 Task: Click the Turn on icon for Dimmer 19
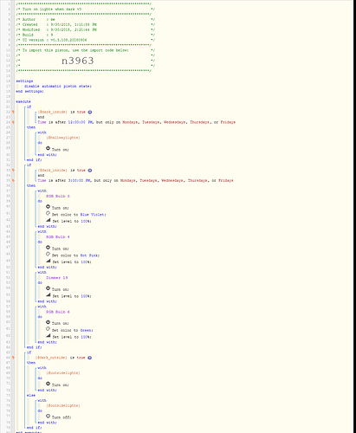pyautogui.click(x=48, y=288)
